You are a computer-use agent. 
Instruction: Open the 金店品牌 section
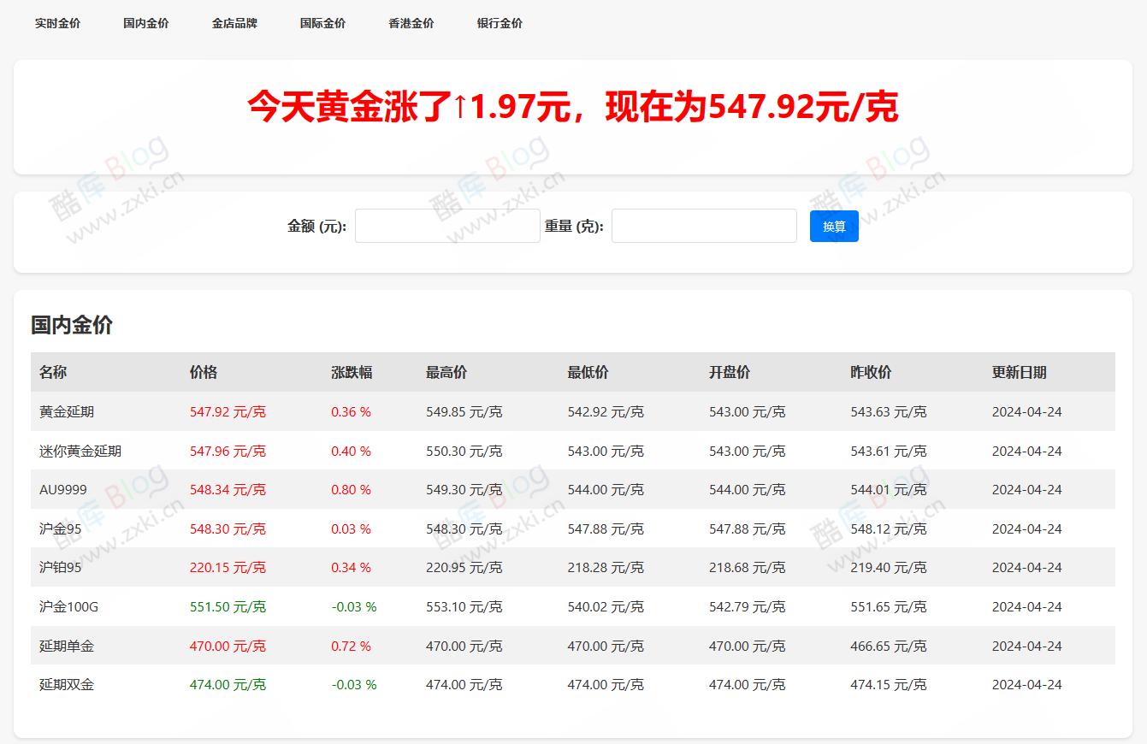234,23
